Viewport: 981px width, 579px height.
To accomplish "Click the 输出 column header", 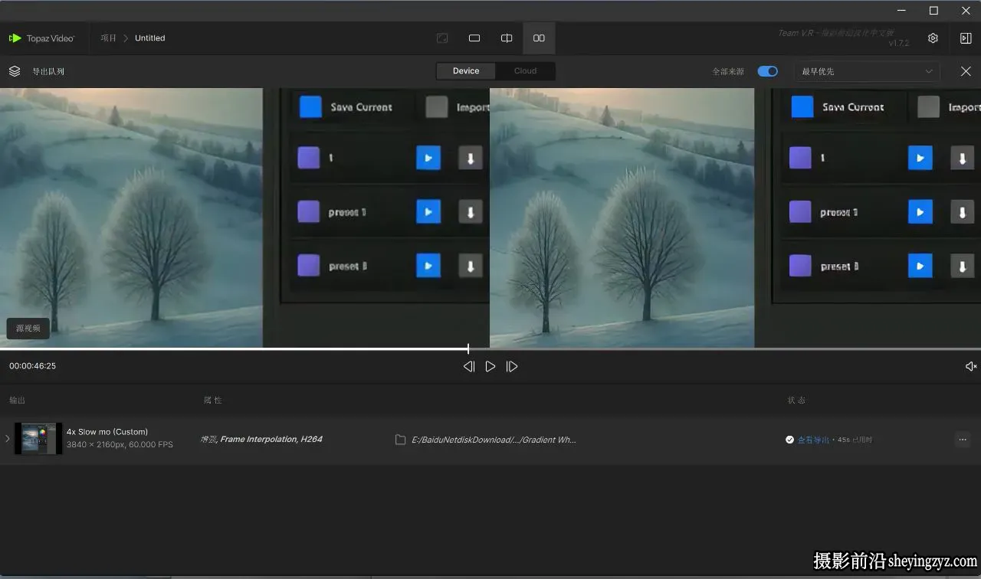I will click(17, 400).
